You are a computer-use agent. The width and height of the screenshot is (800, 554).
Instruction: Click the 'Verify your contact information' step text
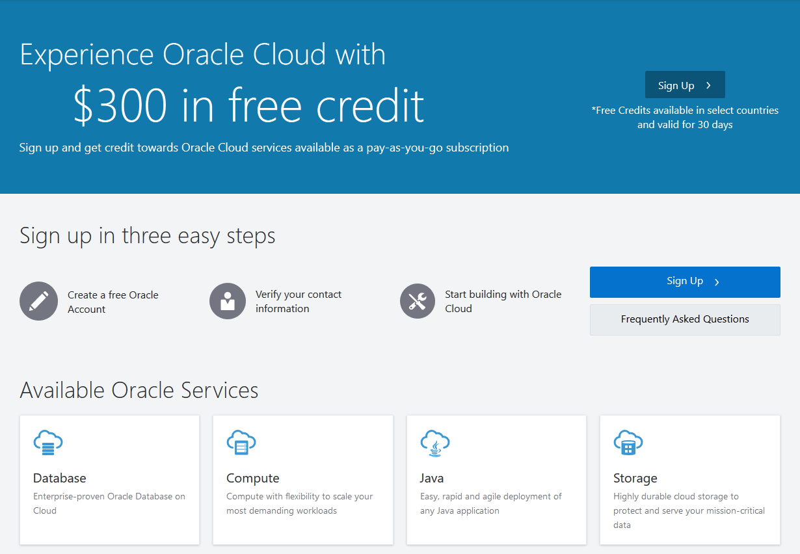pyautogui.click(x=299, y=301)
